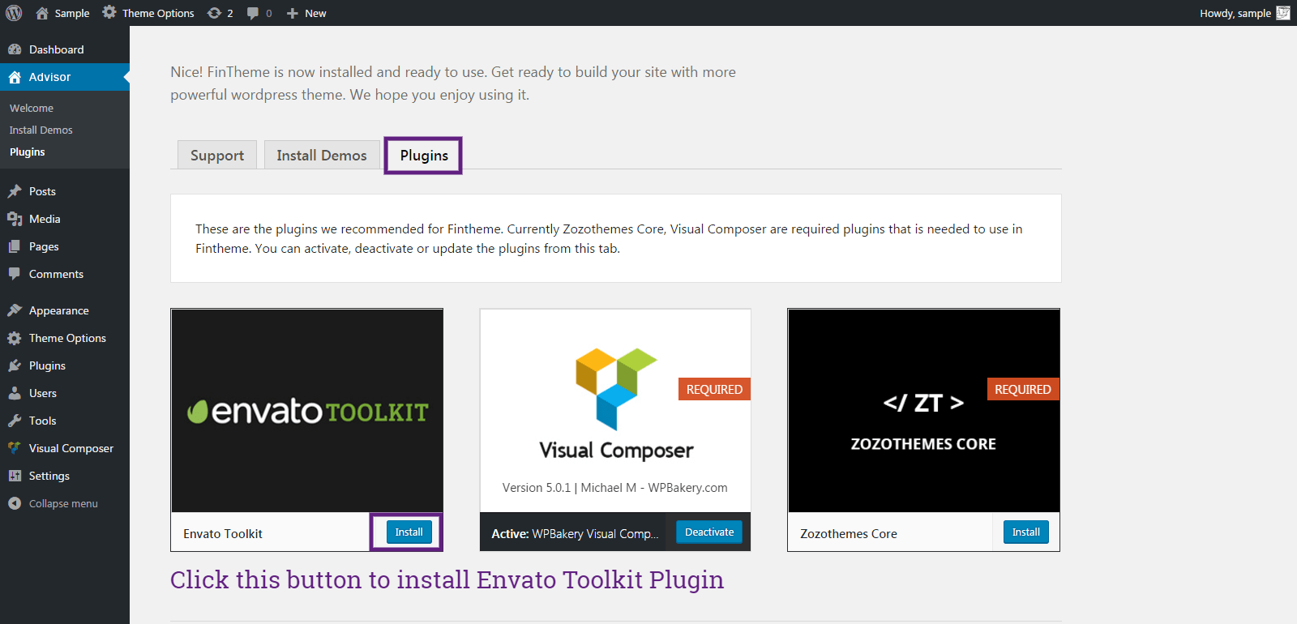Image resolution: width=1297 pixels, height=624 pixels.
Task: Click the Zozothemes Core plugin thumbnail
Action: [x=923, y=410]
